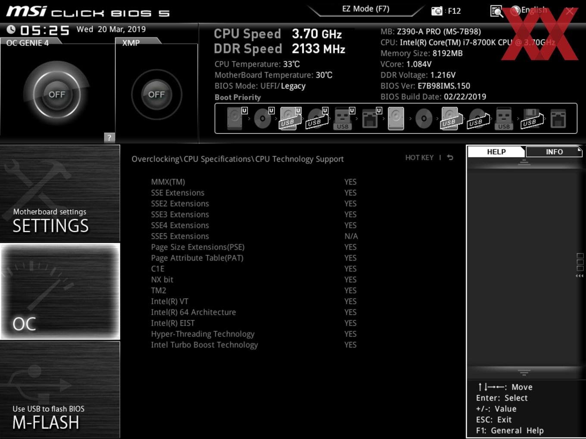Click the Memory Size 8192MB text
Image resolution: width=586 pixels, height=439 pixels.
[x=421, y=53]
